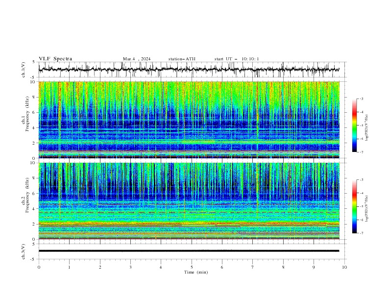Click the "-4" label on ch.2 colorbar
Screen dimensions: 388x300
click(361, 193)
